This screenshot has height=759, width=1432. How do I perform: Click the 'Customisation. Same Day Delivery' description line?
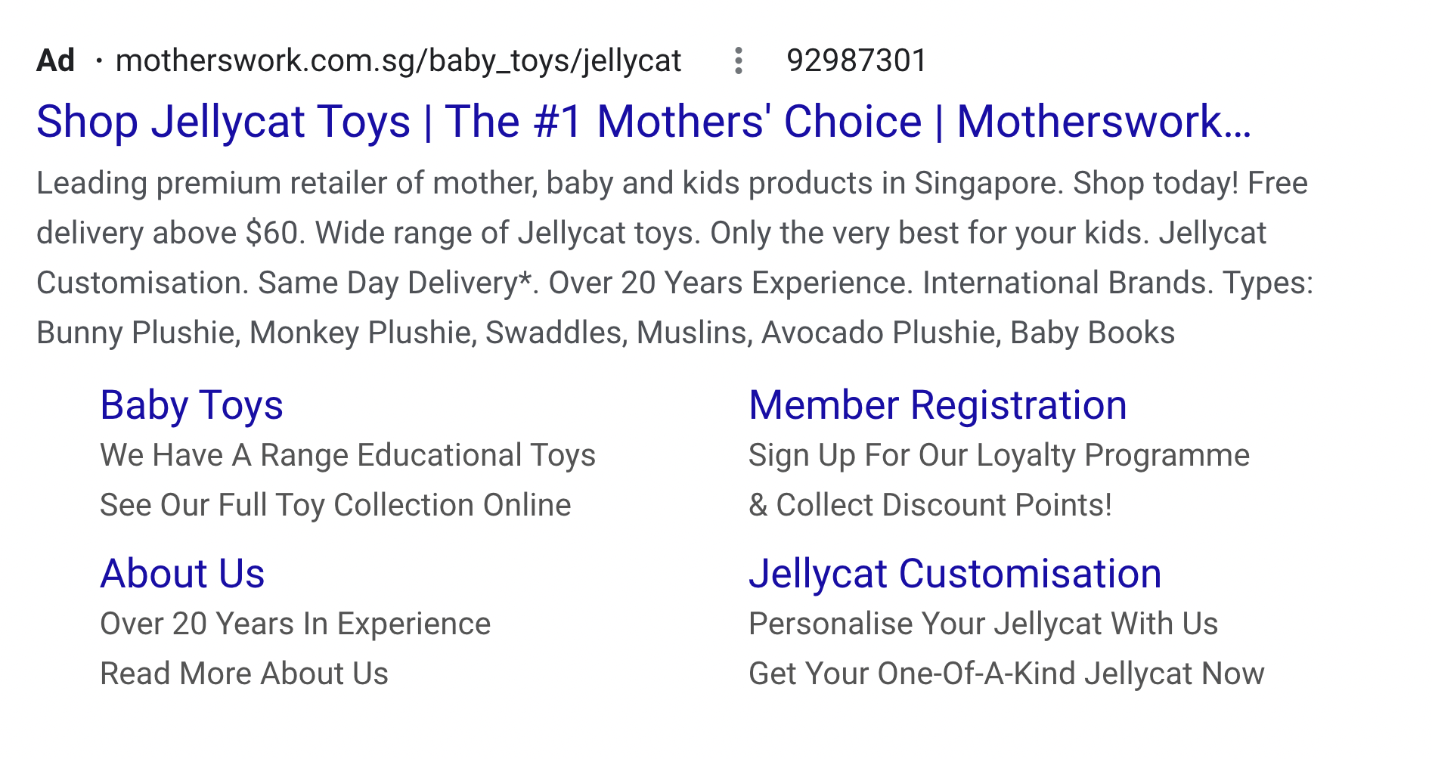674,283
